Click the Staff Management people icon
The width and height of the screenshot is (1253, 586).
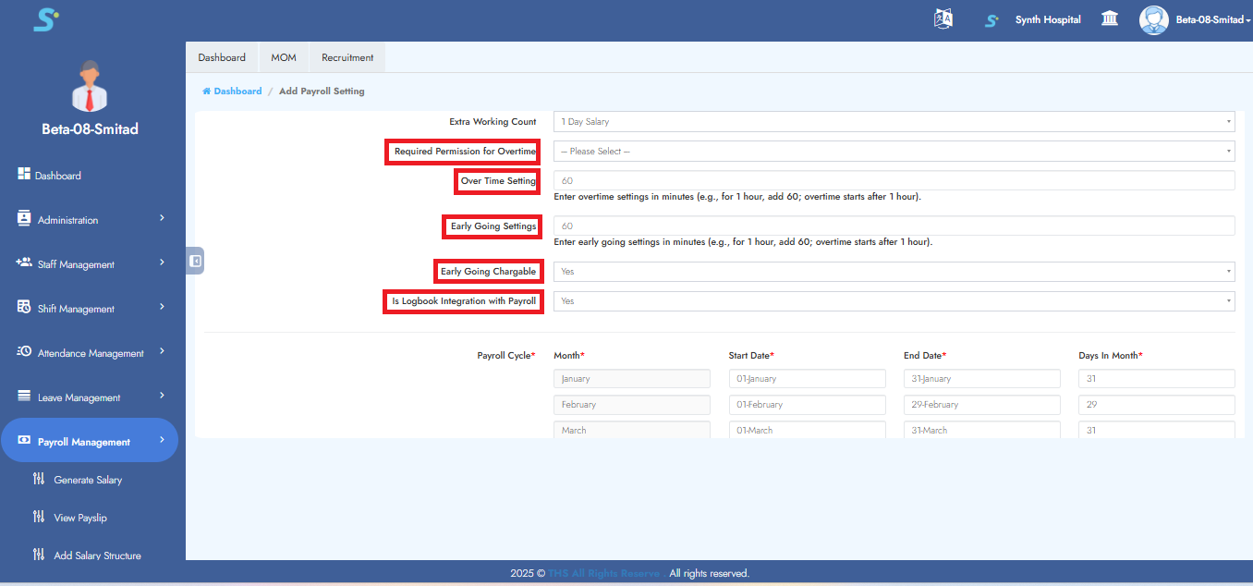point(24,263)
